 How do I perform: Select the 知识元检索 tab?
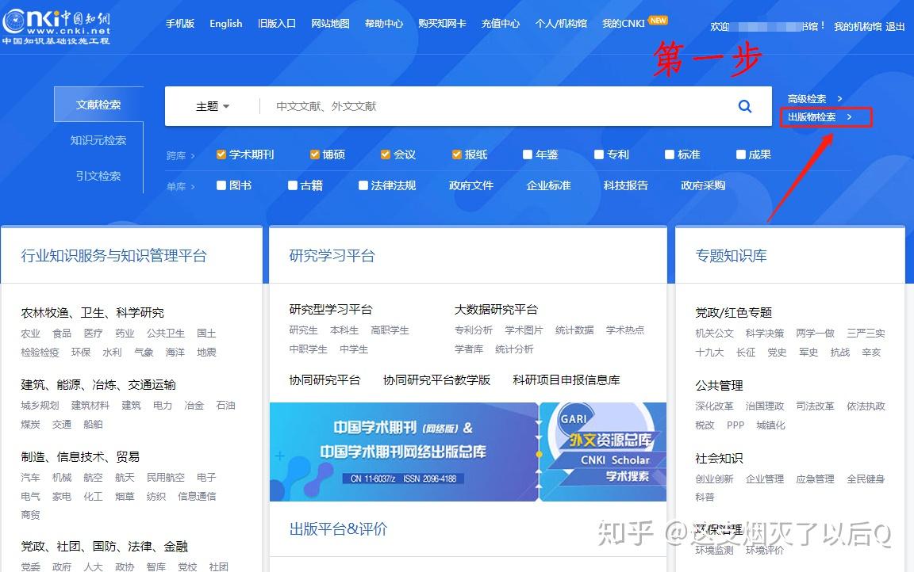[x=98, y=140]
